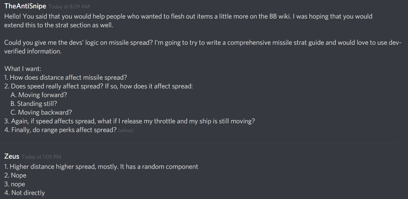This screenshot has height=199, width=408.
Task: Click the "Today at 8:29 AM" timestamp
Action: (69, 7)
